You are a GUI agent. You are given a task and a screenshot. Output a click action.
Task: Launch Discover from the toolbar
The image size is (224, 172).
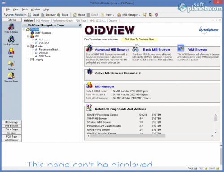[48, 15]
